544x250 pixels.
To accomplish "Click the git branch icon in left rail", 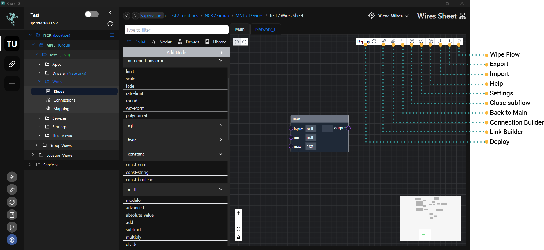I will tap(12, 227).
